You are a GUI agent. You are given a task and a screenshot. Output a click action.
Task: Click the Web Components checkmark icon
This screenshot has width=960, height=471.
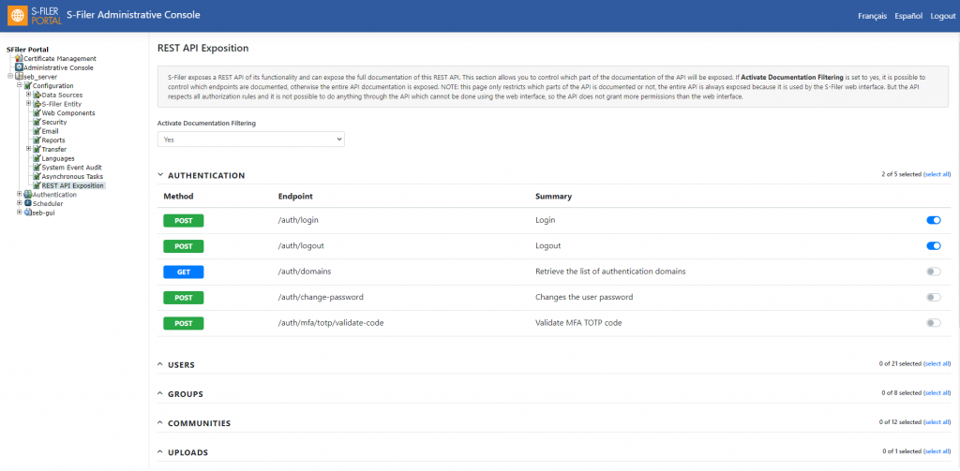[37, 113]
